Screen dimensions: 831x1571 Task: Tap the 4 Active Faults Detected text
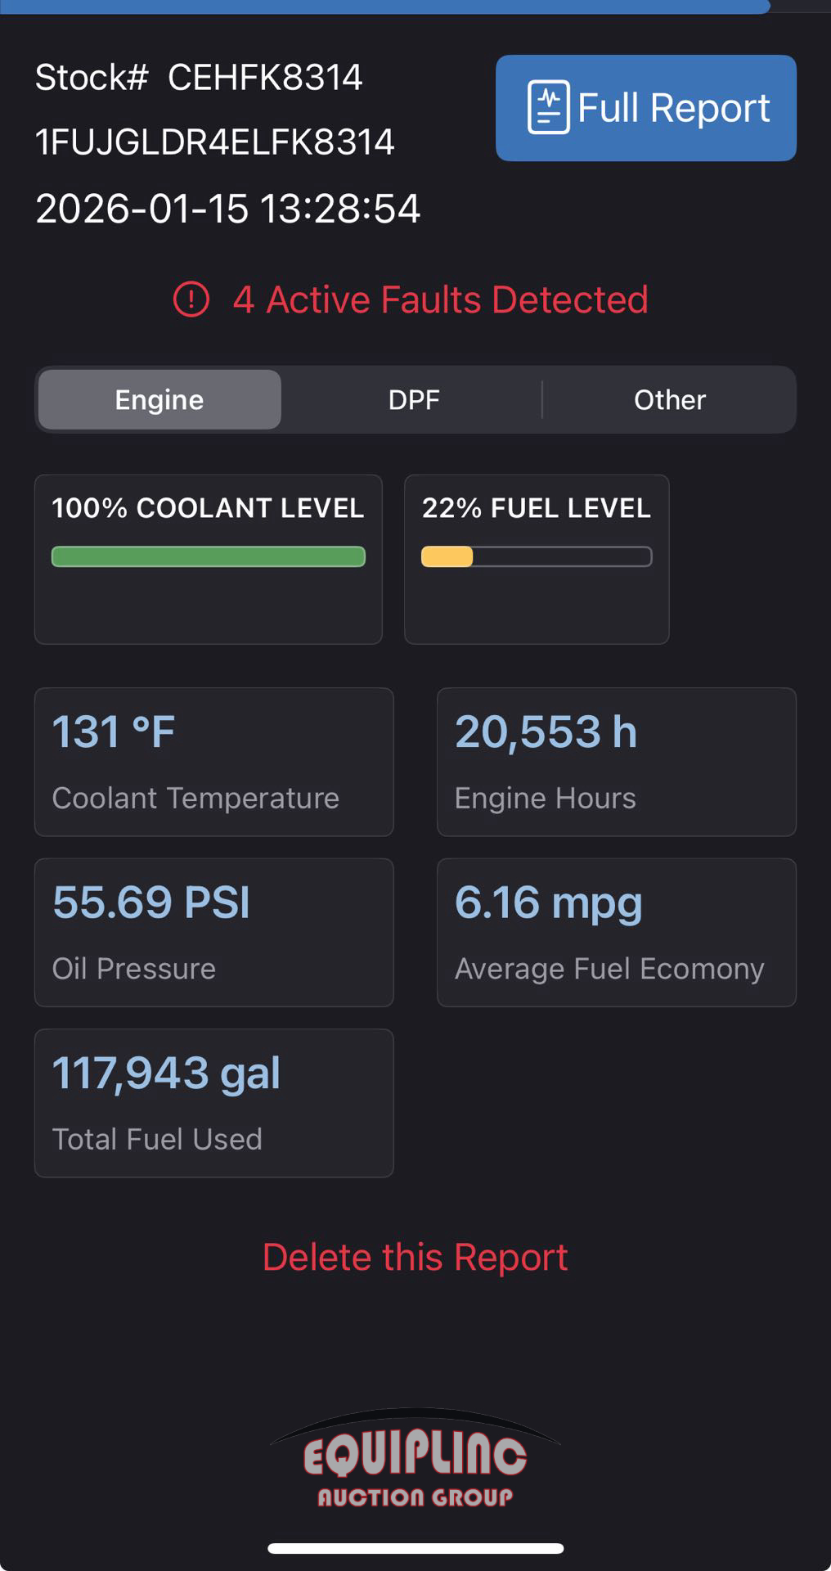coord(440,299)
